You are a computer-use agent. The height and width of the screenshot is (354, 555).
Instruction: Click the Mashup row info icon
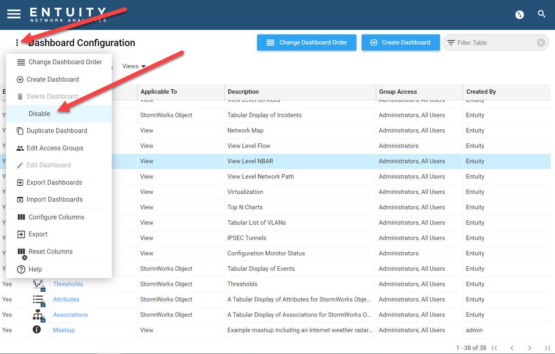click(x=37, y=329)
